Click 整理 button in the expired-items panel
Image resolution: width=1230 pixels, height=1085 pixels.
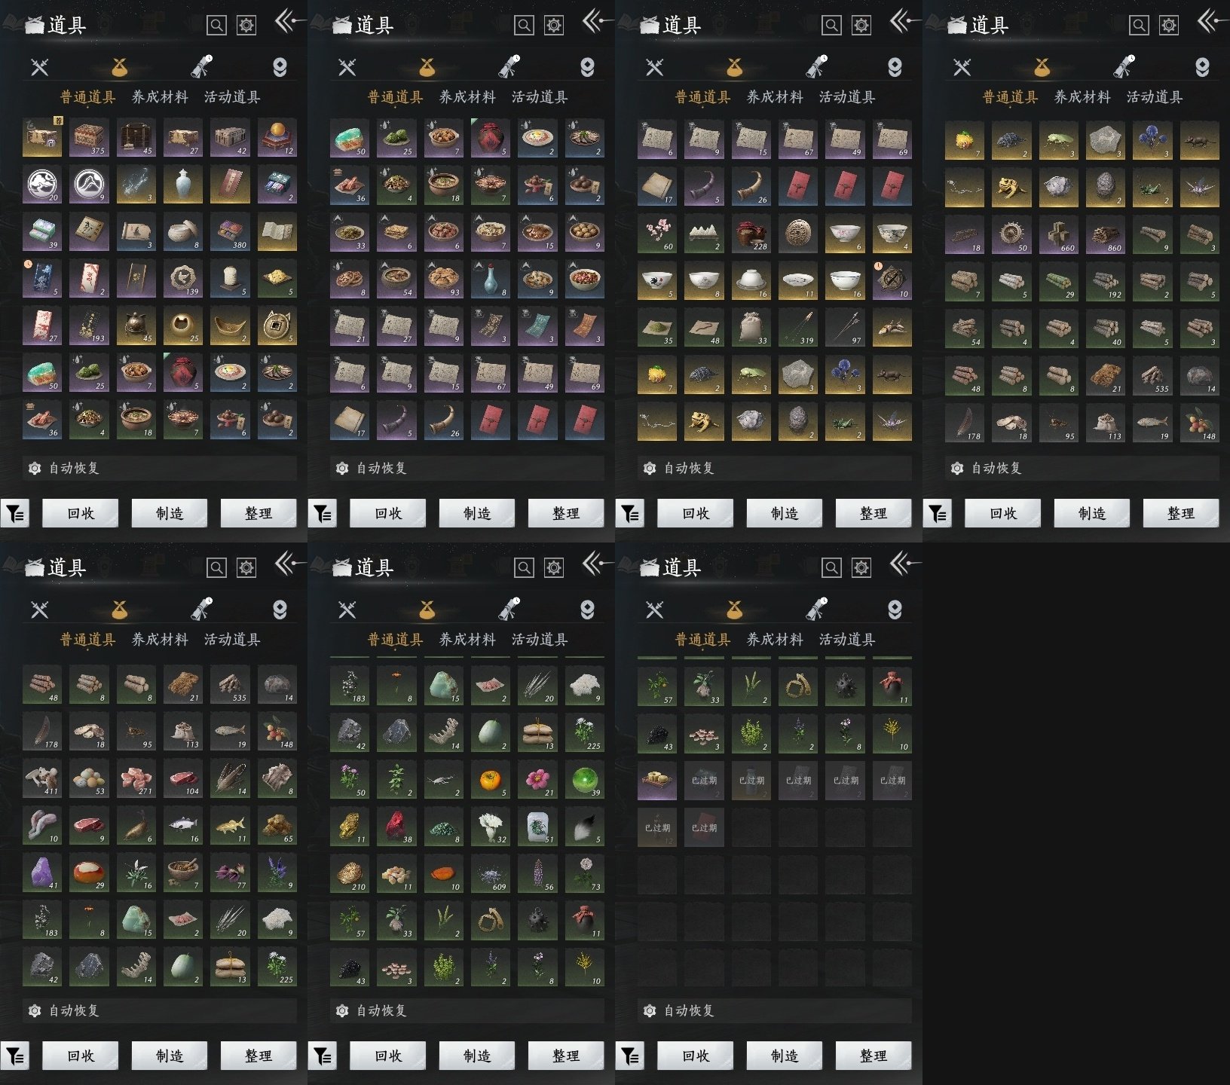pyautogui.click(x=873, y=1056)
